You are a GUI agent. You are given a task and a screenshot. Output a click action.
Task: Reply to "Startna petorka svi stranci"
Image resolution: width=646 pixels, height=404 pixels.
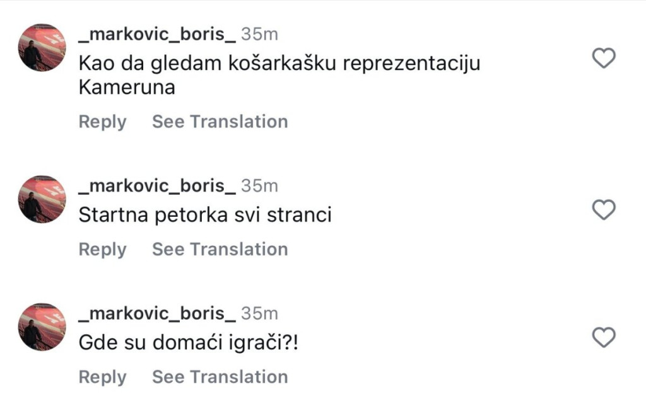click(x=102, y=250)
